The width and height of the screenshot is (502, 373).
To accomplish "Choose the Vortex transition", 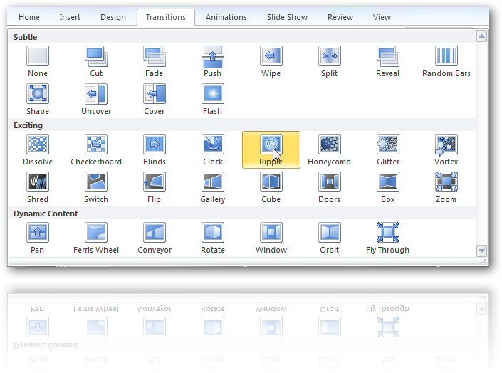I will pyautogui.click(x=446, y=149).
